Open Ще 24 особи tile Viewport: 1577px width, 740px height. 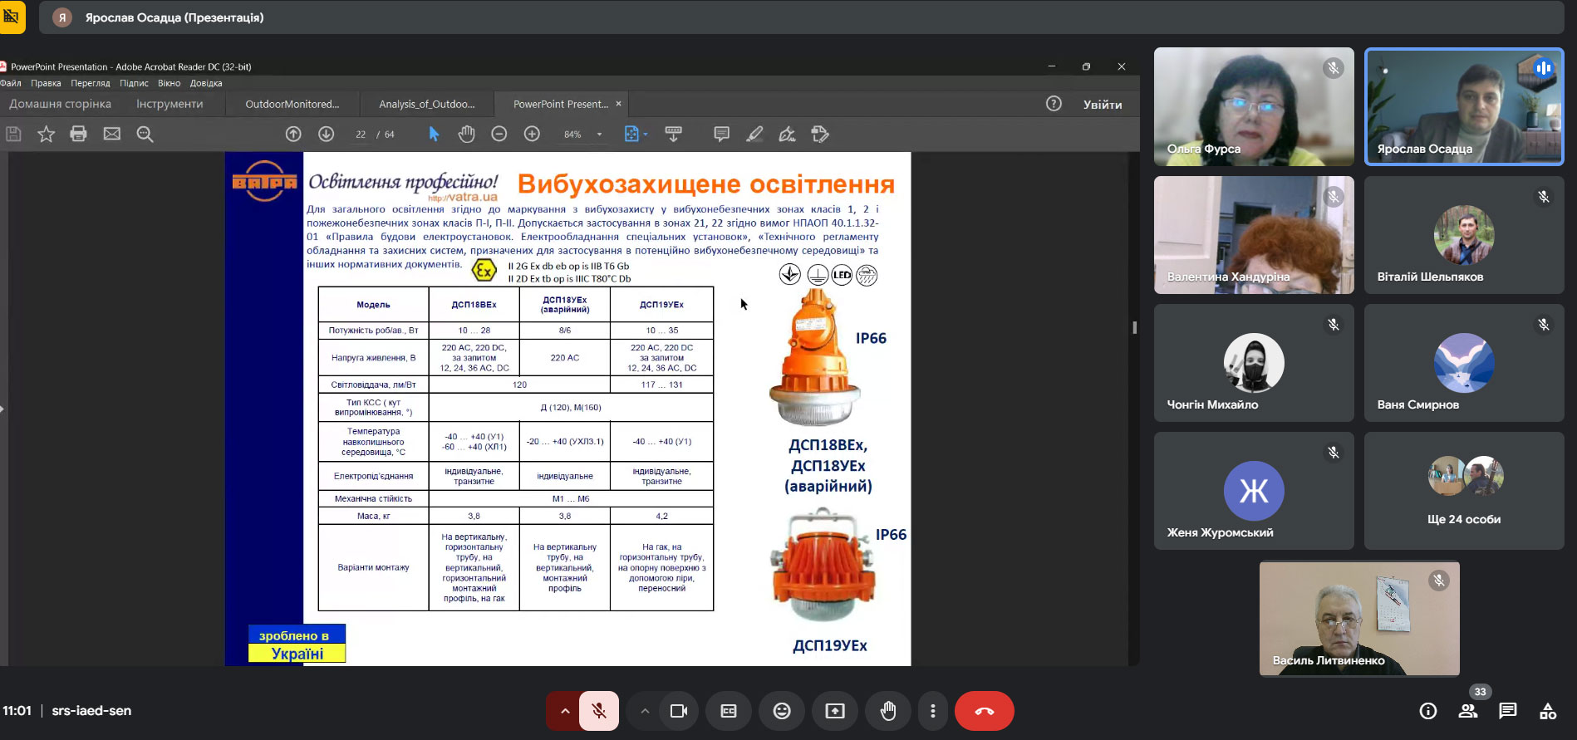pos(1464,491)
